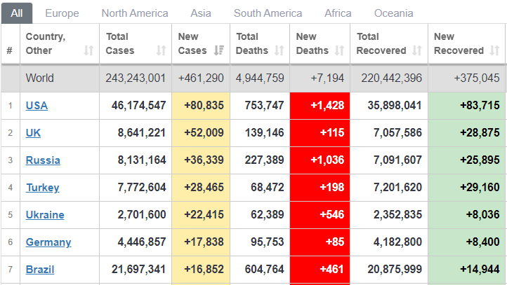Toggle New Cases descending sort icon
Image resolution: width=507 pixels, height=285 pixels.
(219, 50)
